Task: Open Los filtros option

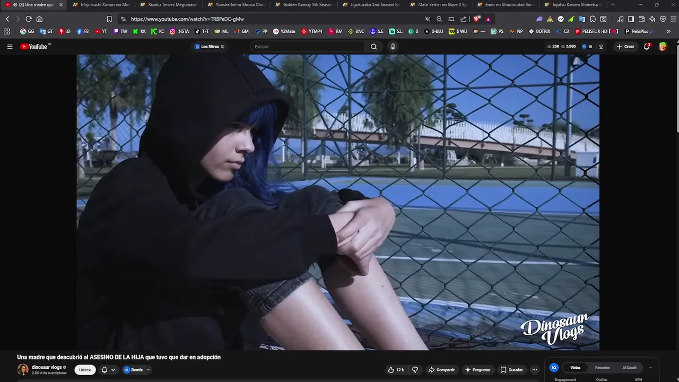Action: (x=210, y=47)
